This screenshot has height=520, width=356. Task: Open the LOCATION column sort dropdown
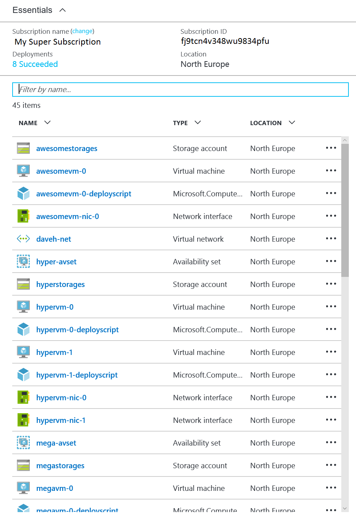[292, 123]
